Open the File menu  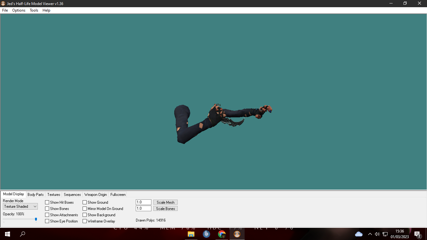(x=5, y=10)
